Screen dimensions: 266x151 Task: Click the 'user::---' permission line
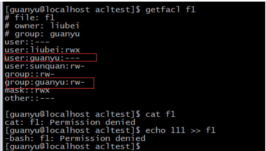27,42
